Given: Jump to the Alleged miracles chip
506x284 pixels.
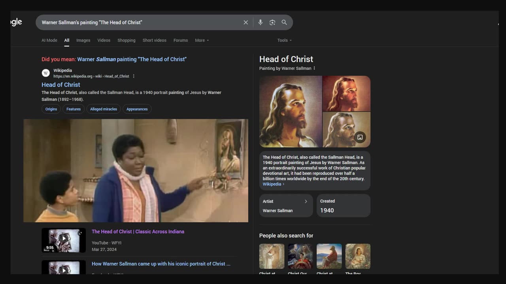Looking at the screenshot, I should pos(104,109).
